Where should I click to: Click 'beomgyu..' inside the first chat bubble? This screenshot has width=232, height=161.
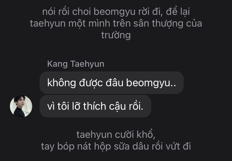151,83
